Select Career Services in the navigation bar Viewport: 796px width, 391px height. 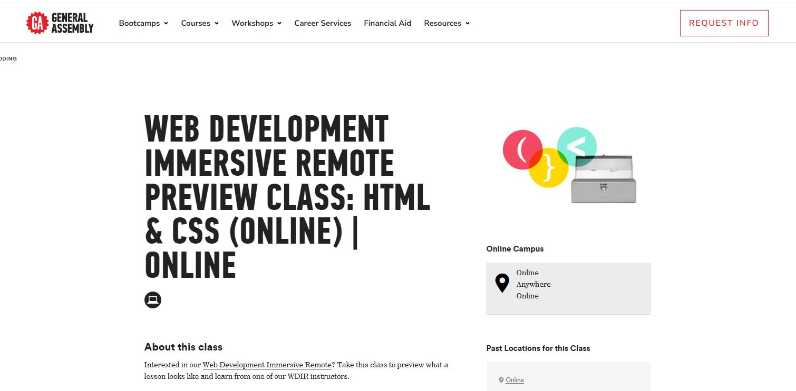tap(323, 23)
